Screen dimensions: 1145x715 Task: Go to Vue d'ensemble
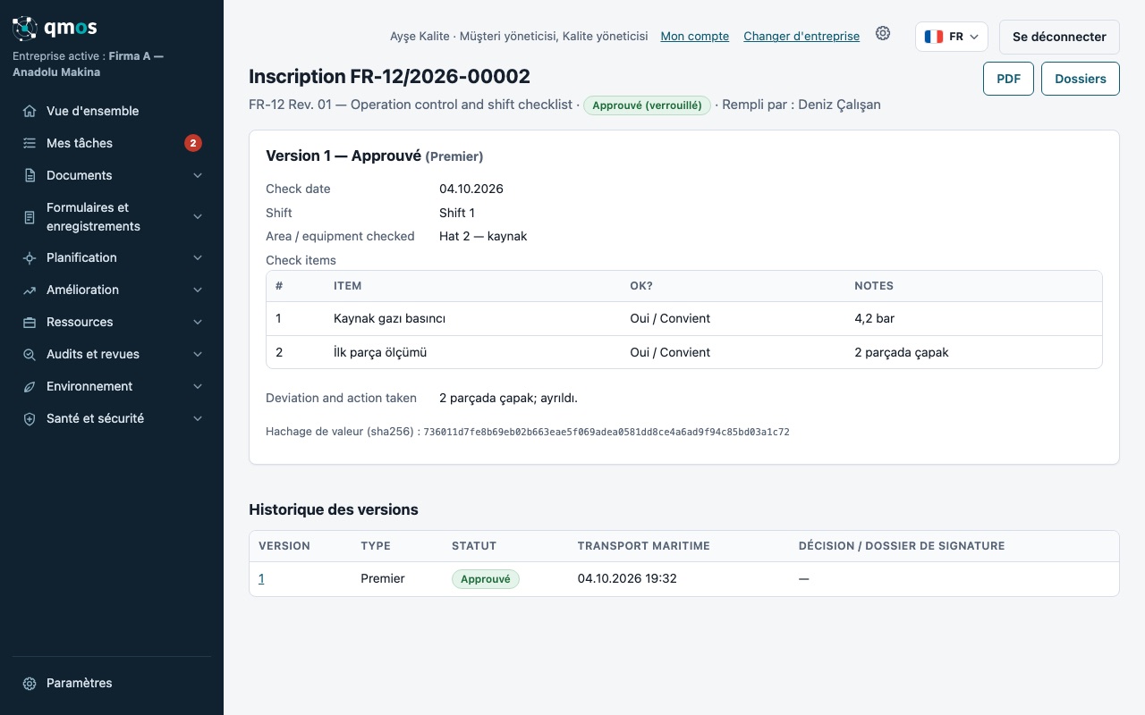click(x=112, y=111)
